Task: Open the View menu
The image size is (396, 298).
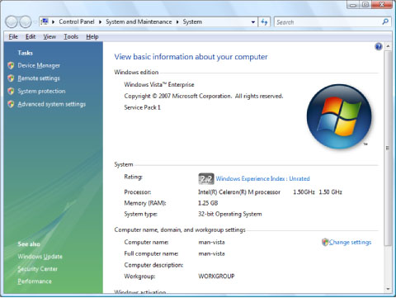Action: pyautogui.click(x=49, y=36)
